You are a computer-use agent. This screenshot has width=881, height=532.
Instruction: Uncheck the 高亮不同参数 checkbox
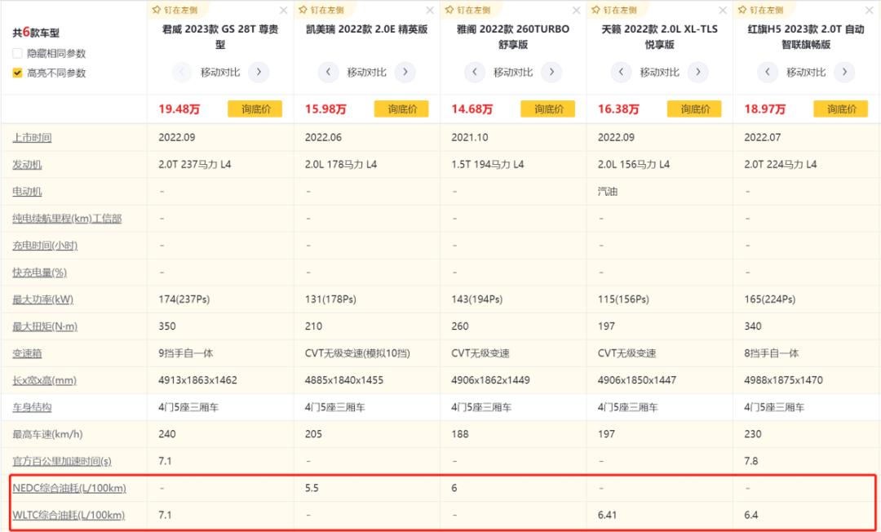[17, 73]
